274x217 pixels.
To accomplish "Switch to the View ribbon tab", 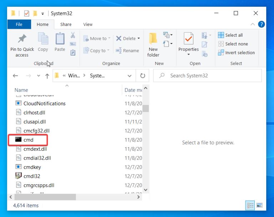I will coord(88,24).
